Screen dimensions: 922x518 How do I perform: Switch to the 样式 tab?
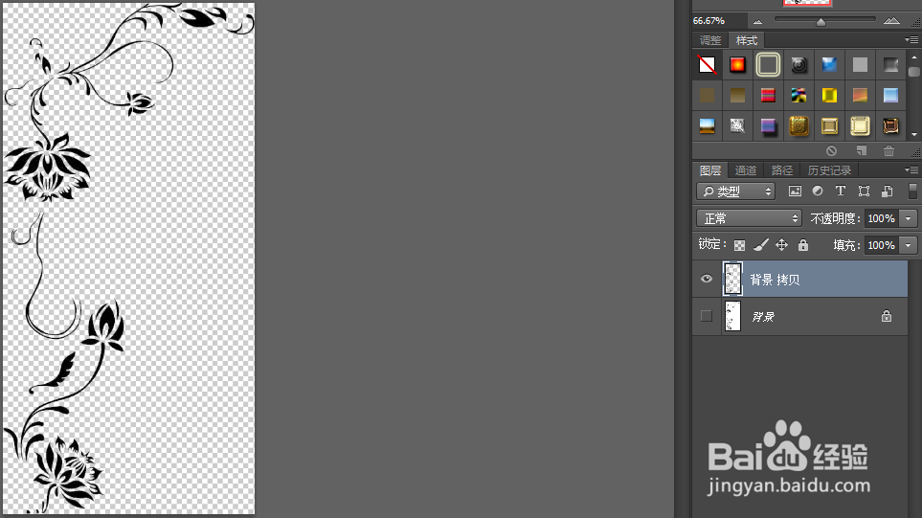click(747, 40)
